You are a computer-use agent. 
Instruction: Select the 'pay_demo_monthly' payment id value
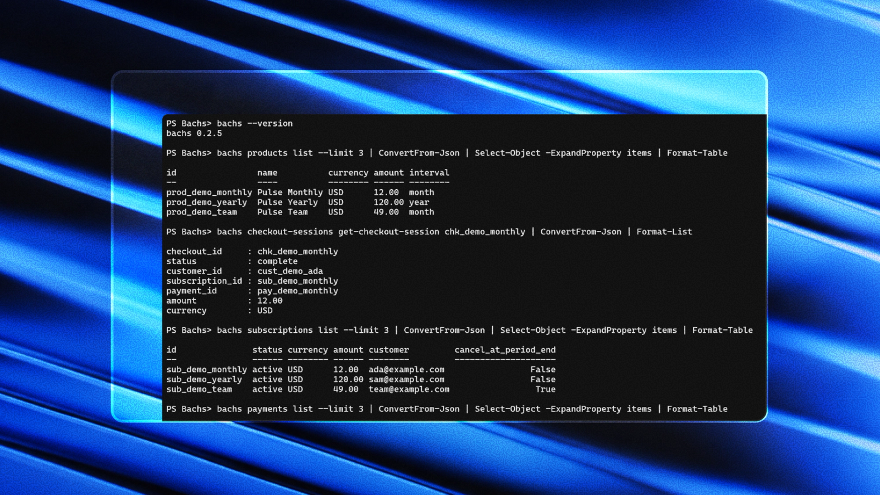pos(298,291)
